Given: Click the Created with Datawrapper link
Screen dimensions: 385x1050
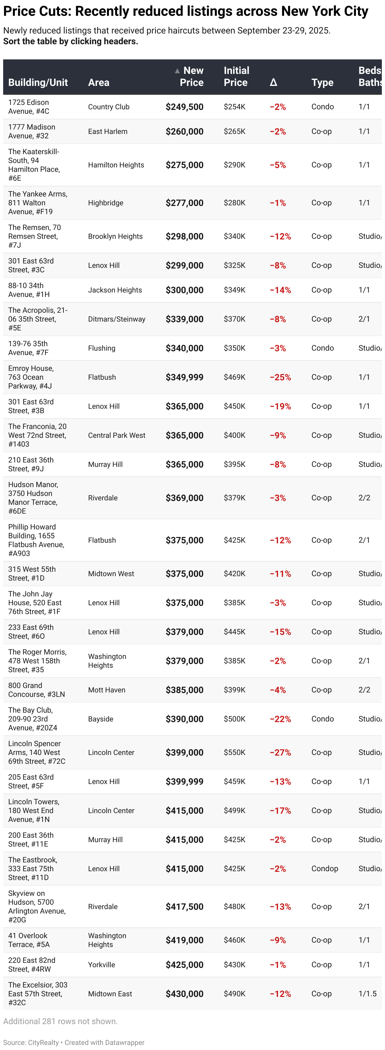Looking at the screenshot, I should pyautogui.click(x=104, y=1042).
